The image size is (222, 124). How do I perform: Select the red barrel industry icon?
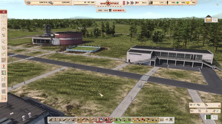pyautogui.click(x=143, y=119)
